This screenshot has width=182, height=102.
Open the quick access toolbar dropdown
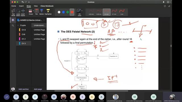(x=29, y=2)
